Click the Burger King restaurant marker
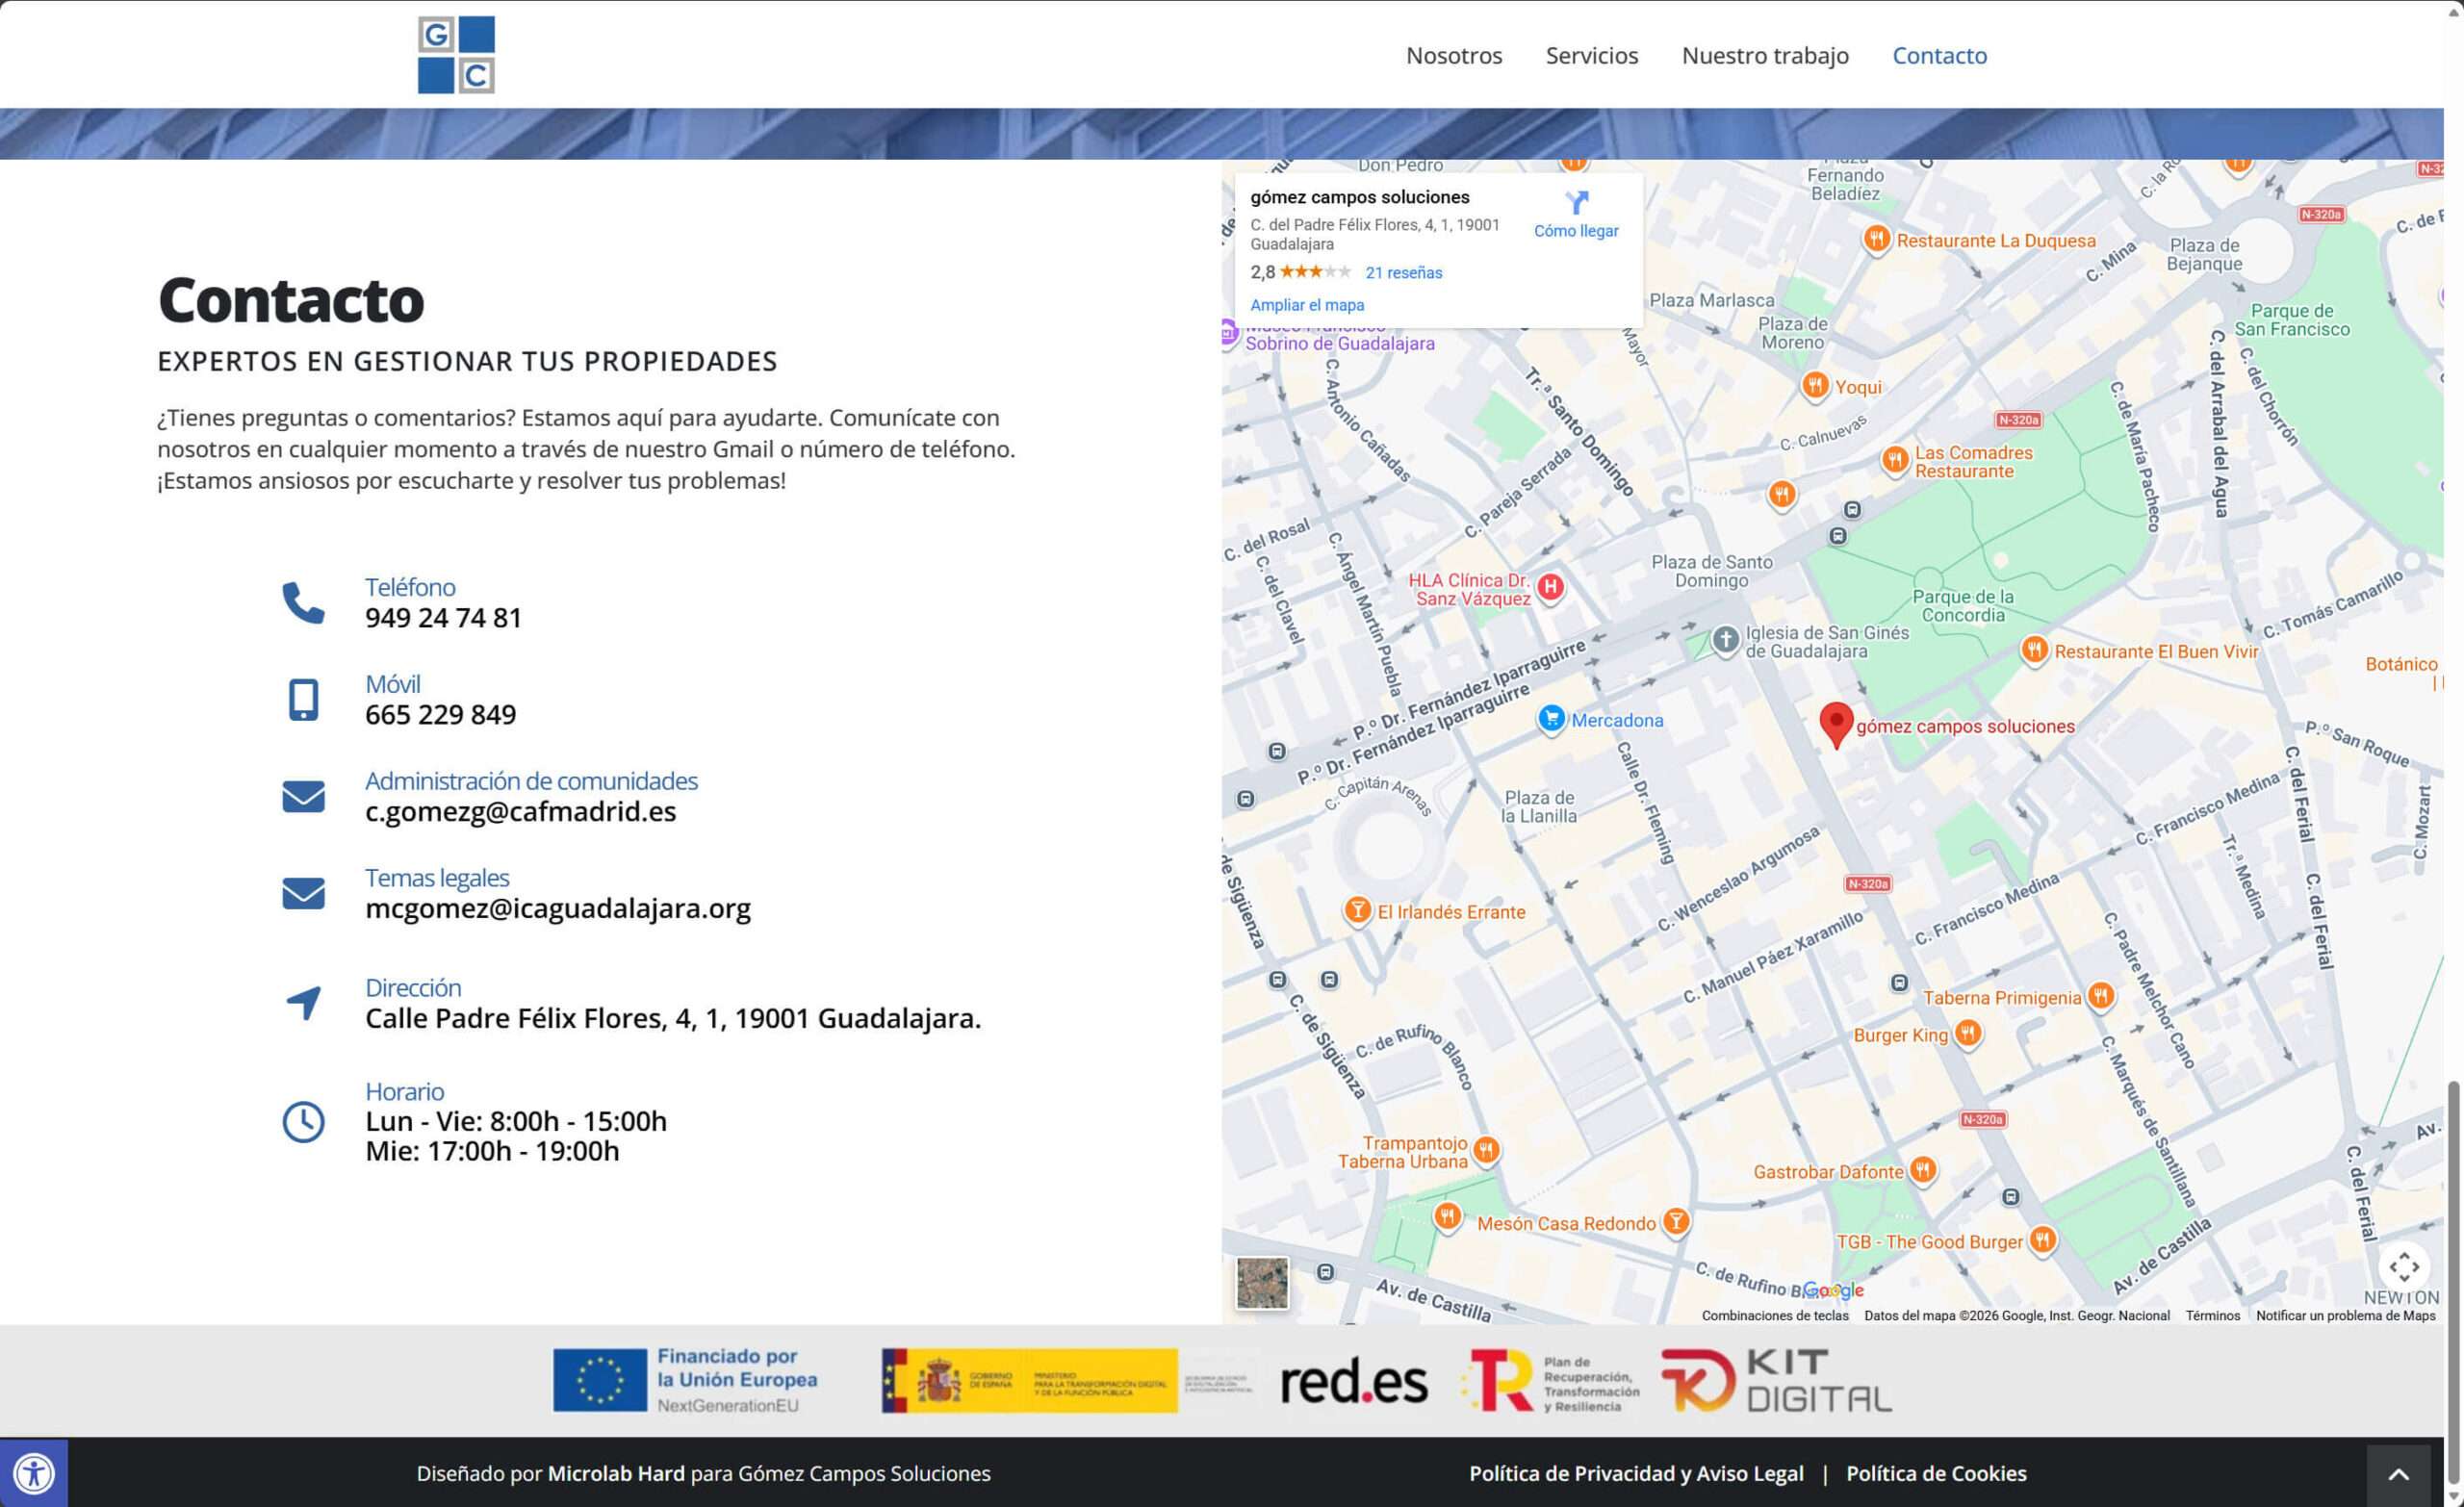The height and width of the screenshot is (1507, 2464). point(1967,1032)
